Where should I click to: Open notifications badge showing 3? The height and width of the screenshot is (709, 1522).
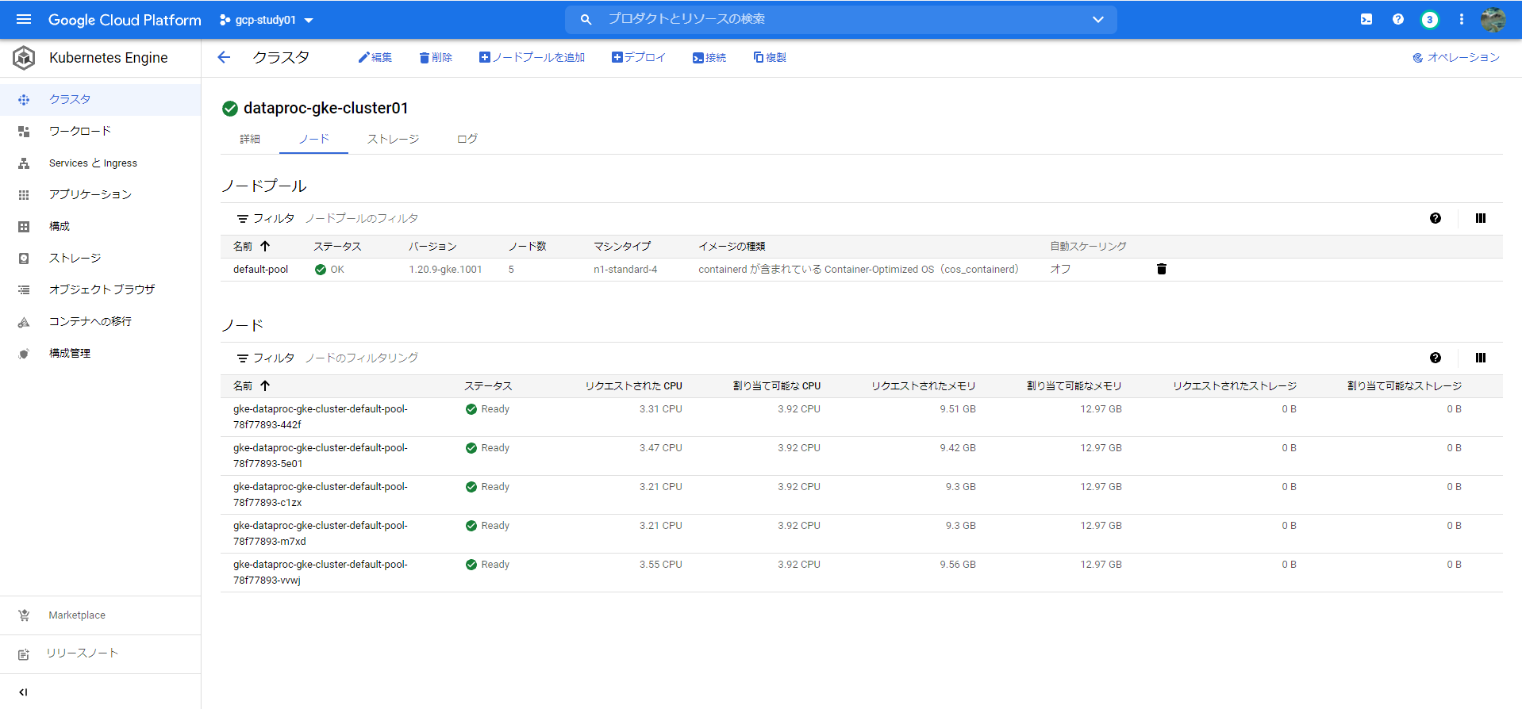1430,20
